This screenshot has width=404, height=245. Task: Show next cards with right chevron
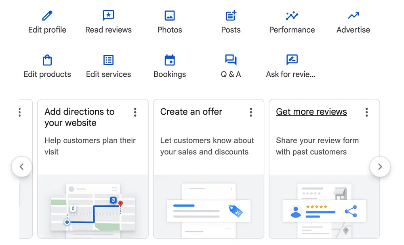[x=380, y=167]
